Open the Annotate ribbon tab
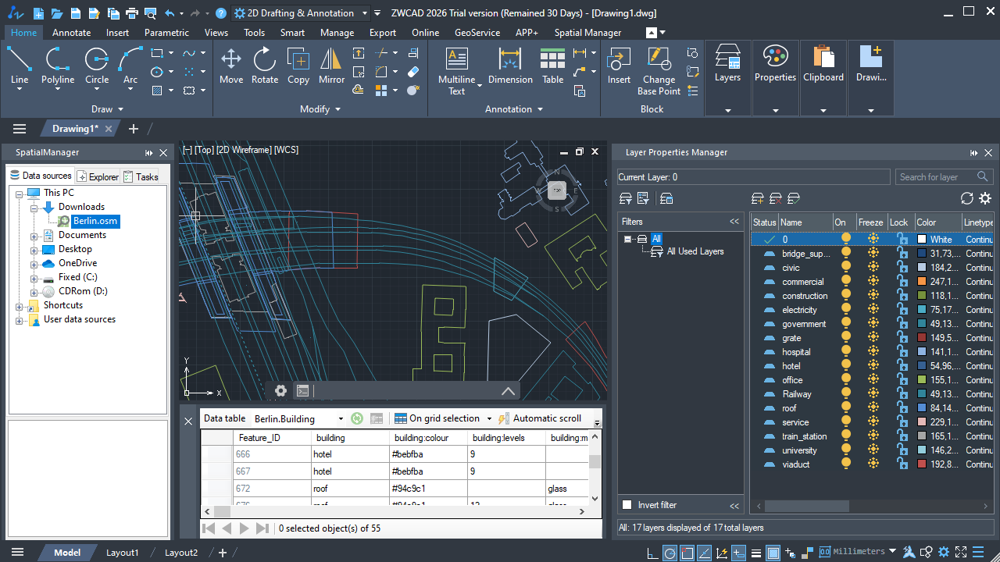 pos(71,33)
